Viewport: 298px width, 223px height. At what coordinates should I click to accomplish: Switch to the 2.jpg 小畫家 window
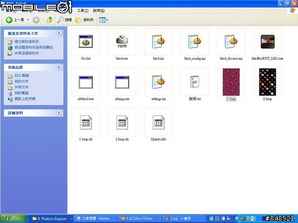183,218
